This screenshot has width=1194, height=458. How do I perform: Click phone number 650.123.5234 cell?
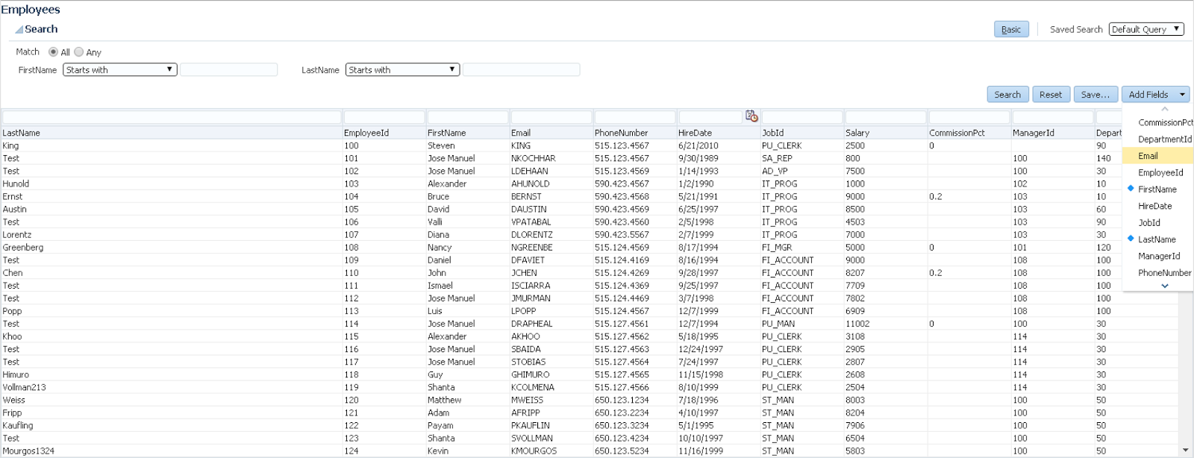[635, 451]
